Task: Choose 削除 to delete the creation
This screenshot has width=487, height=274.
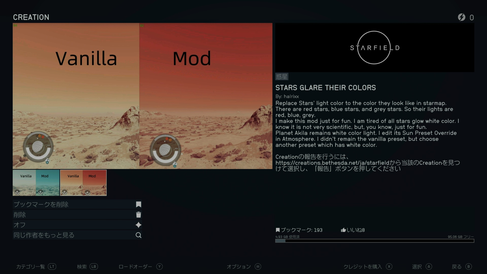Action: click(77, 215)
